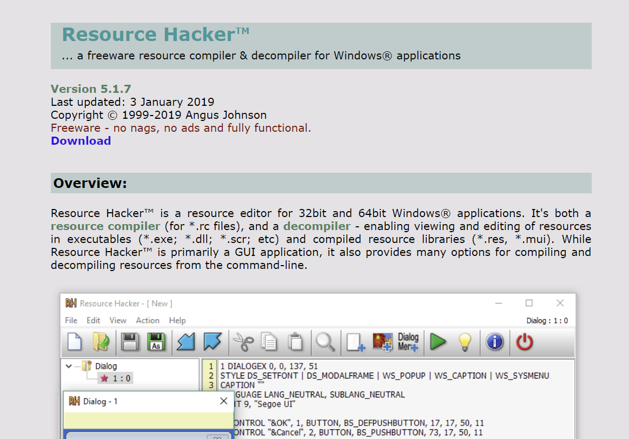Click the Paste clipboard icon
The height and width of the screenshot is (439, 629).
(x=296, y=342)
